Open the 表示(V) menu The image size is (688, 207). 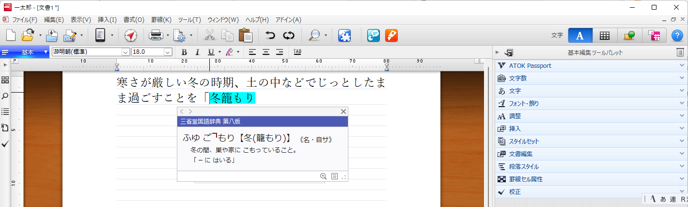(x=80, y=20)
